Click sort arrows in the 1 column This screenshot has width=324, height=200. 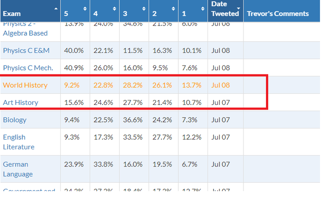click(202, 9)
